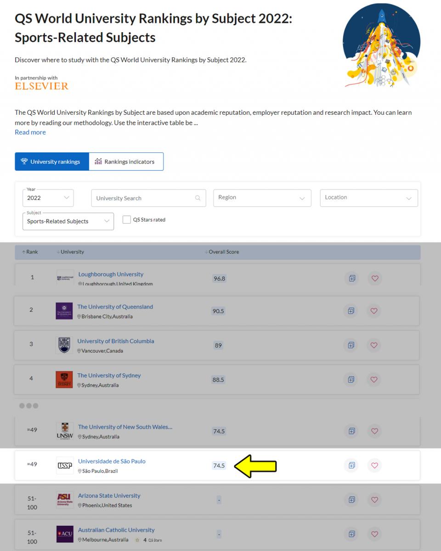Click the 4 QS Stars rating badge
441x551 pixels.
point(148,540)
